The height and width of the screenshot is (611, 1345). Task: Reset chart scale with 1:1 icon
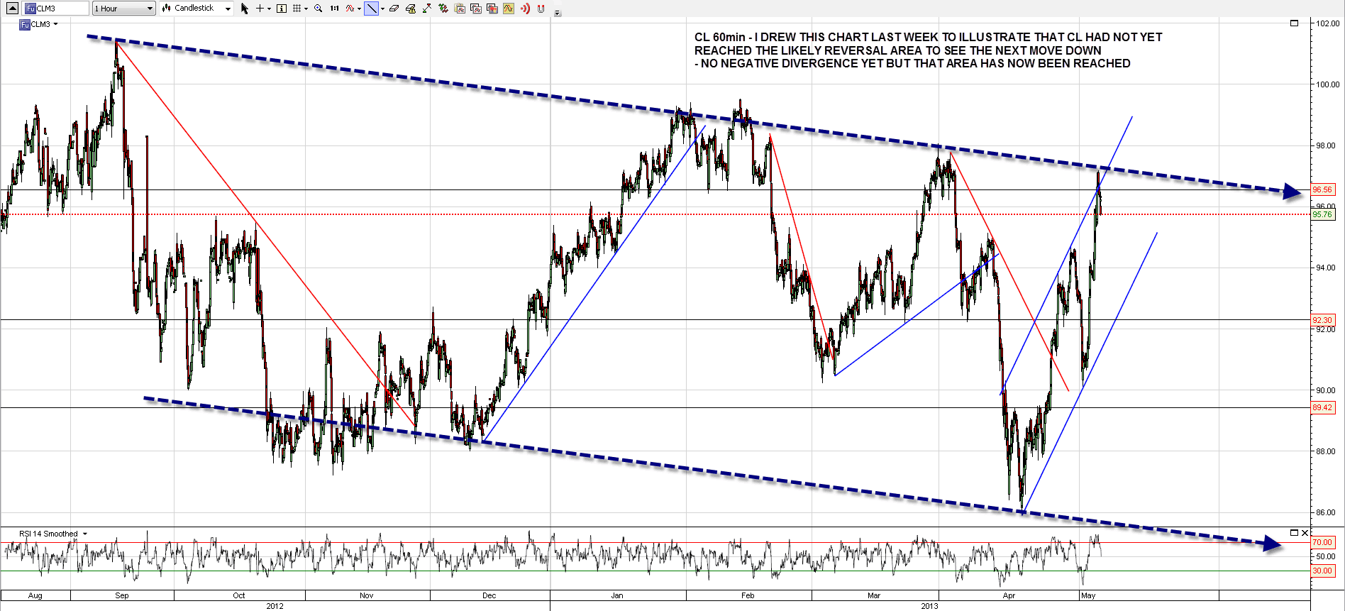334,9
